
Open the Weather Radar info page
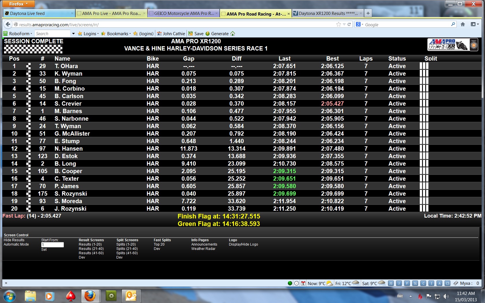point(203,249)
